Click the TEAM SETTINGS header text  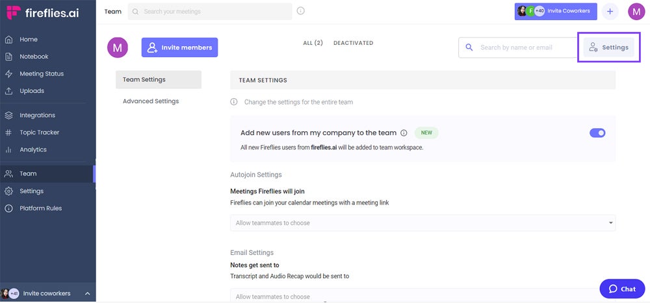[263, 80]
